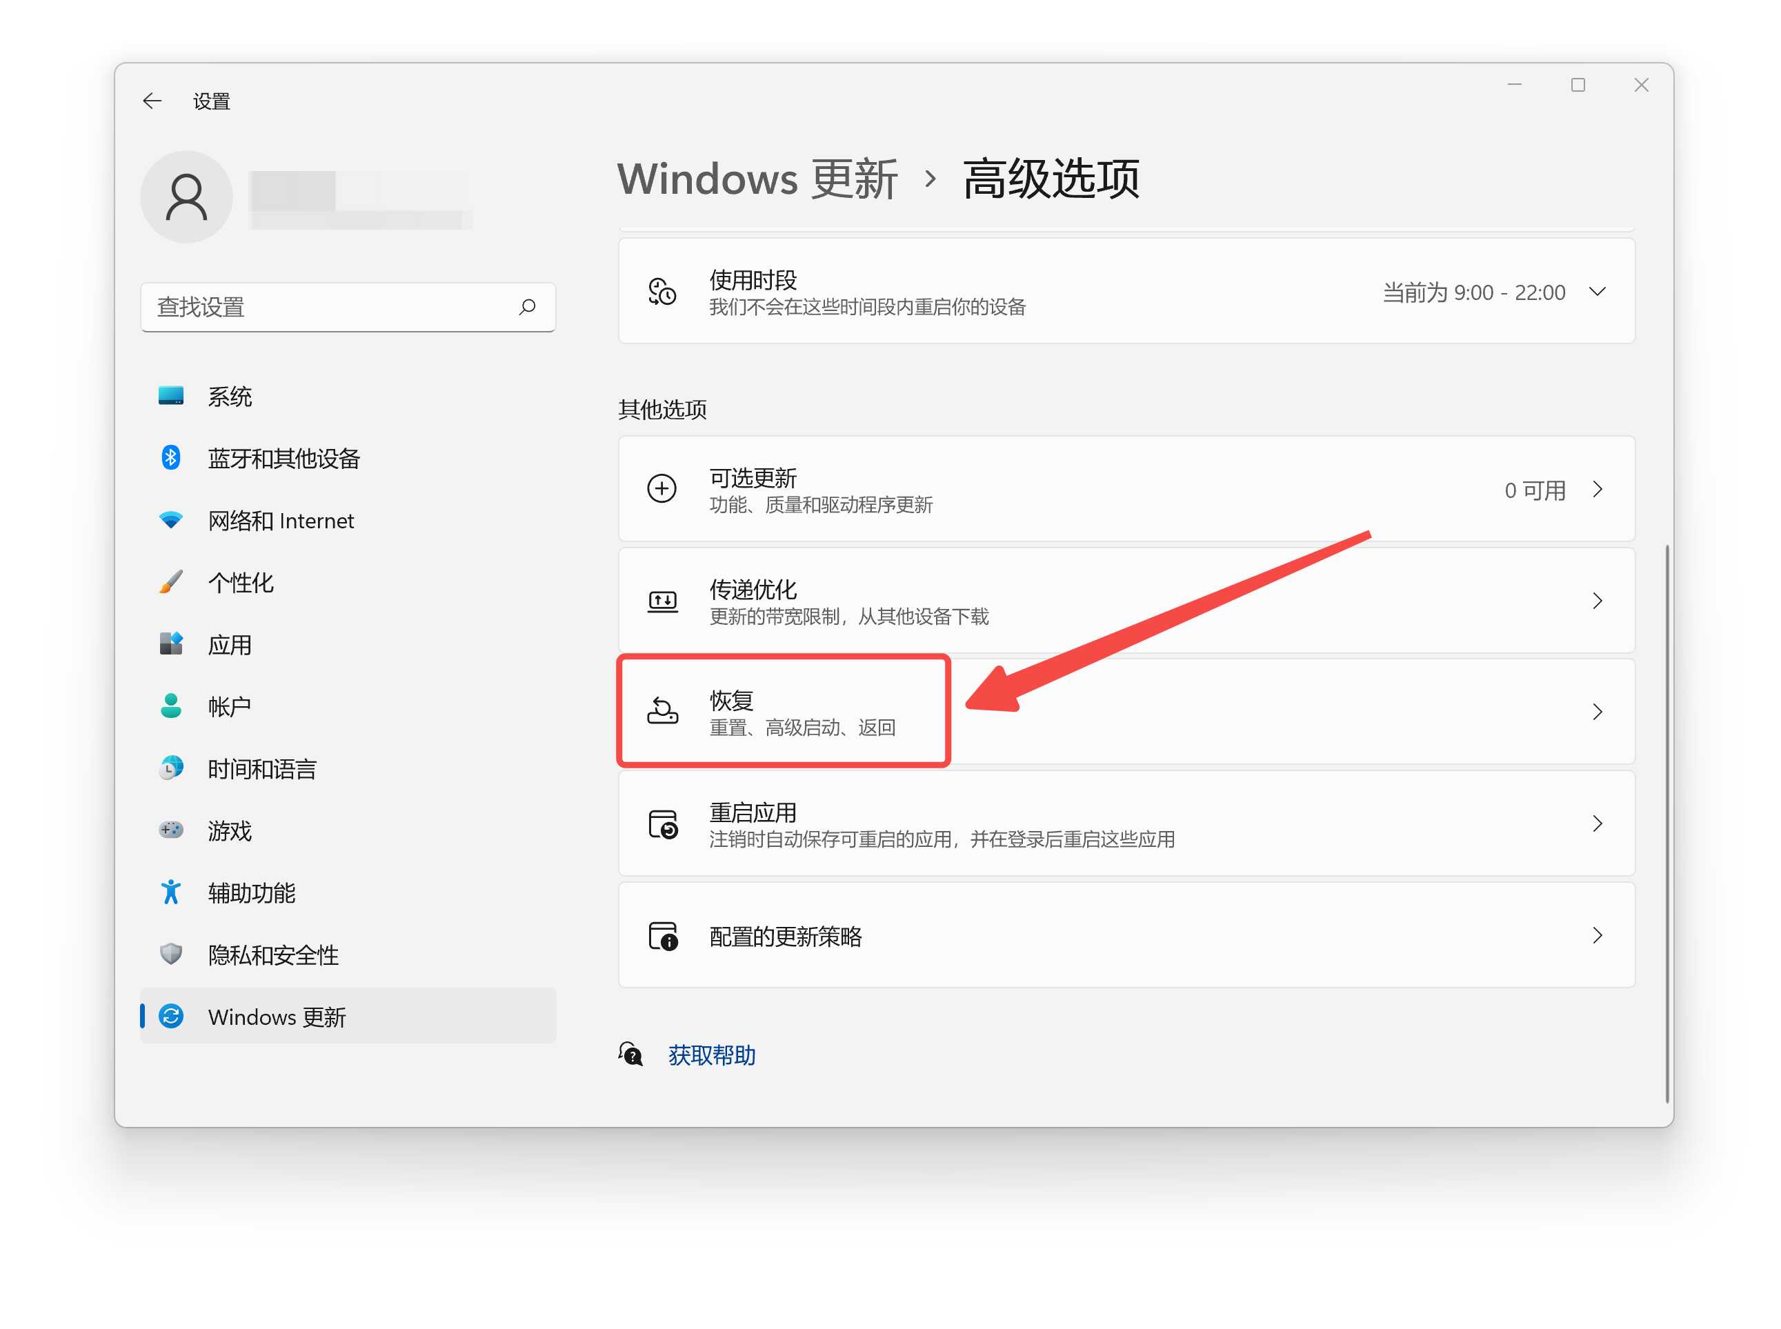Click the 查找设置 search field

click(348, 306)
